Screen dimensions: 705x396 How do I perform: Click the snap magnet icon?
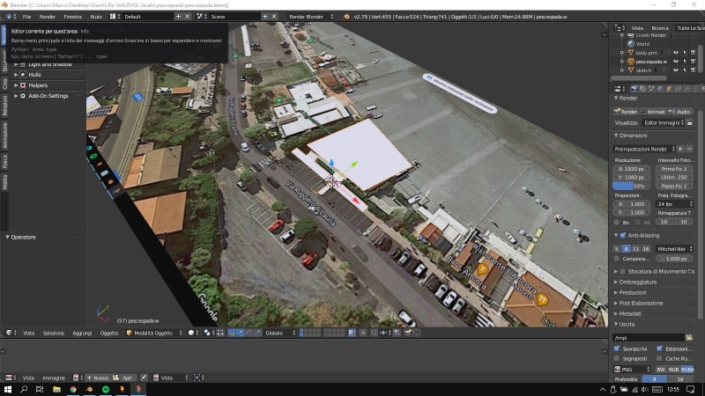pyautogui.click(x=374, y=333)
